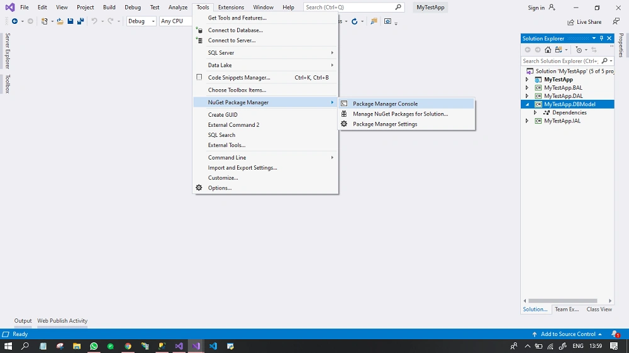This screenshot has height=353, width=629.
Task: Click the Live Share icon
Action: [x=571, y=22]
